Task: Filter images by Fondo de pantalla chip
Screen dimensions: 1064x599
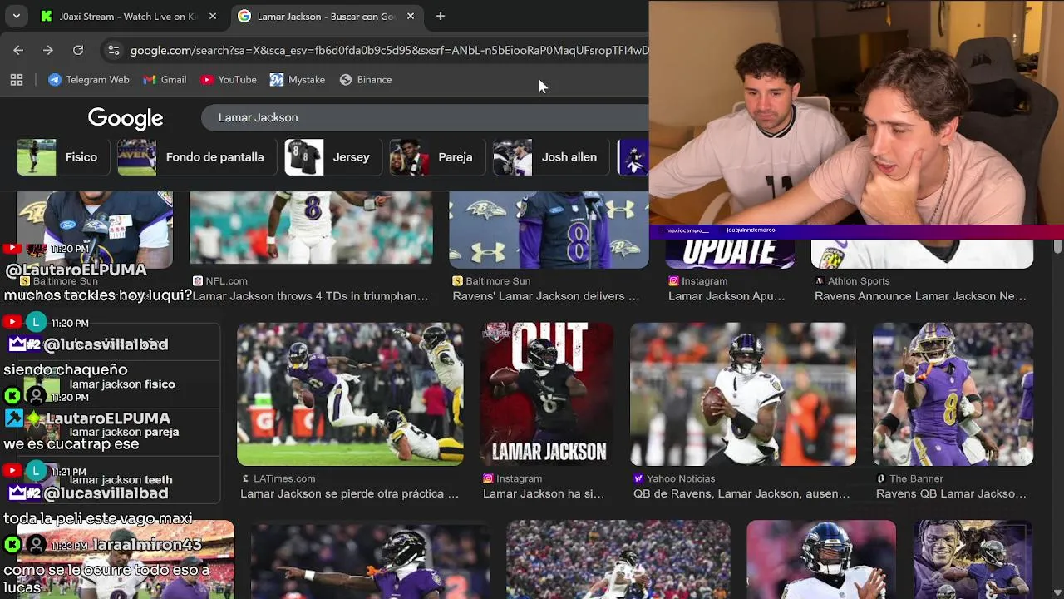Action: coord(196,157)
